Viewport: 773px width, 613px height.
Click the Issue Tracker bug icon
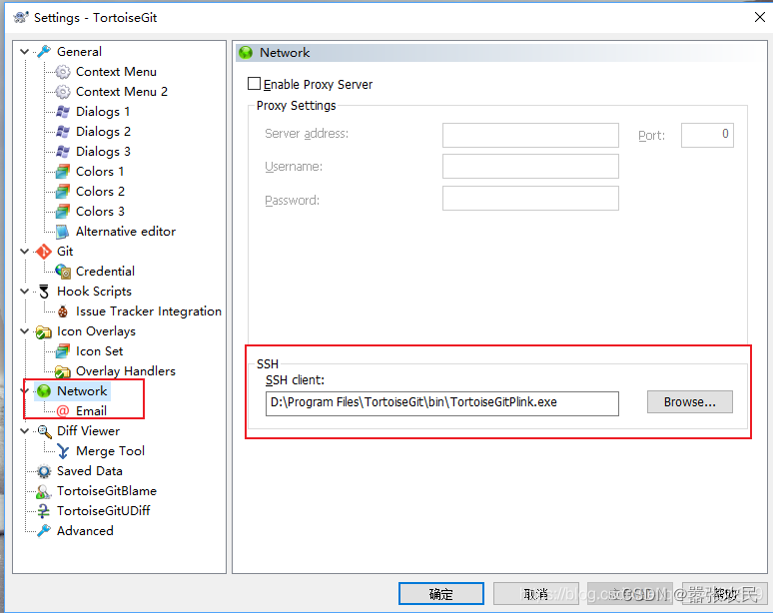coord(63,311)
